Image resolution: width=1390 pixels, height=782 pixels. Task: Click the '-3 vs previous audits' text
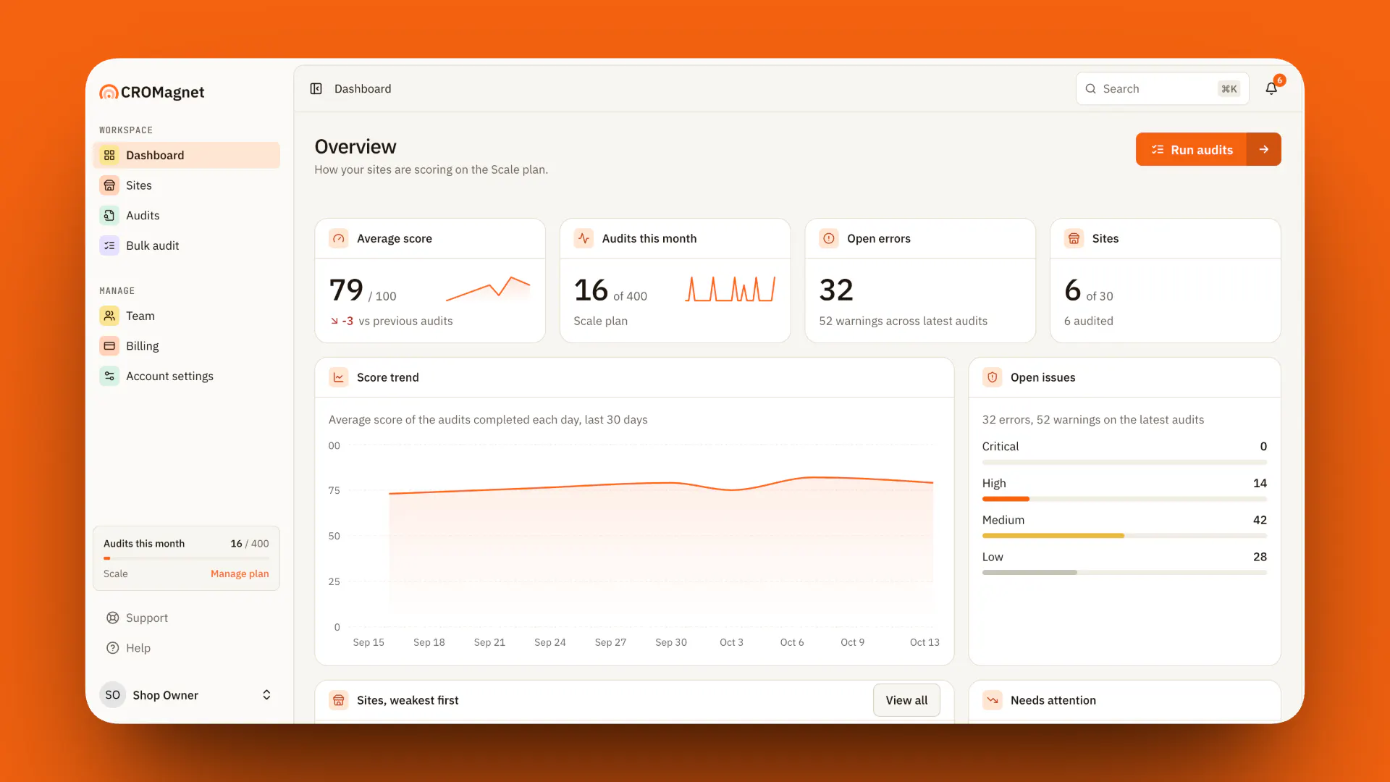[392, 321]
